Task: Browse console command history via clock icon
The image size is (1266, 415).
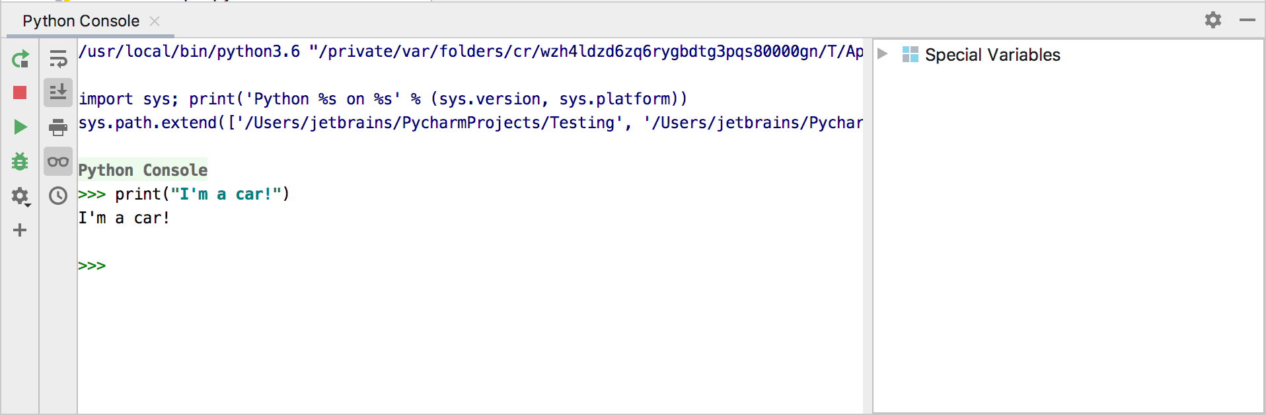Action: click(x=57, y=196)
